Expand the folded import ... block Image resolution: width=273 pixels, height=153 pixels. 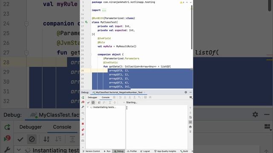[104, 10]
